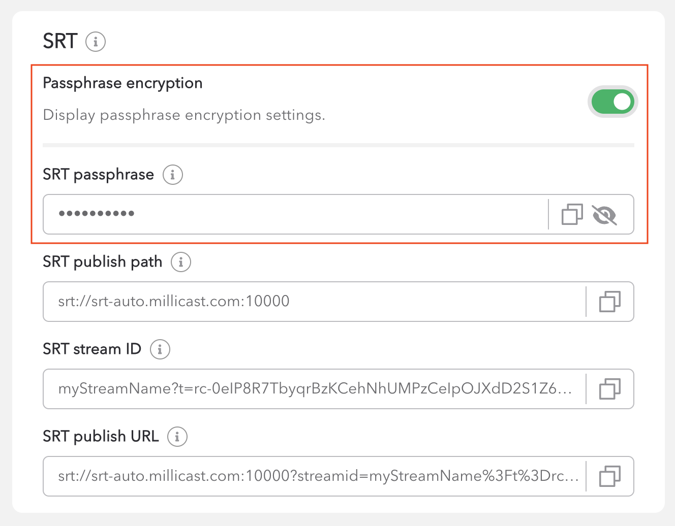The height and width of the screenshot is (526, 675).
Task: Click the SRT publish path info icon
Action: coord(181,262)
